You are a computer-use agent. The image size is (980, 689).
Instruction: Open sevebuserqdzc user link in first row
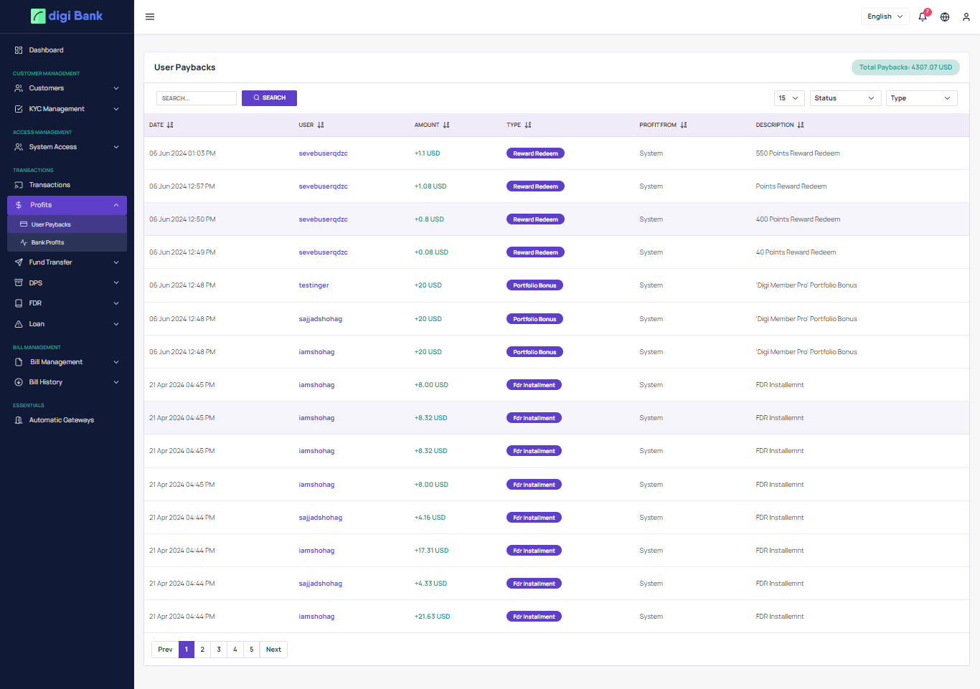click(x=323, y=153)
